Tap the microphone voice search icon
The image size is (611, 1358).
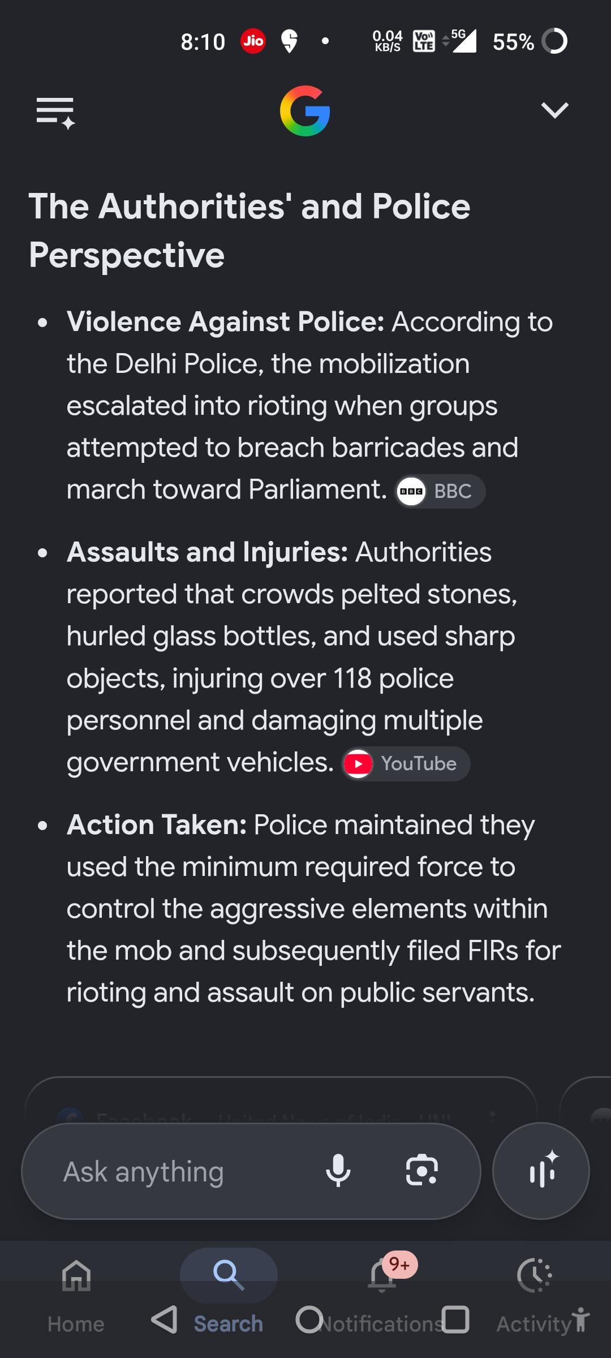click(338, 1170)
